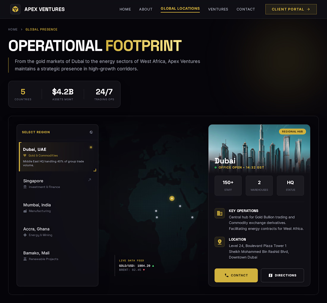
Task: Click the arrow icon on Singapore row
Action: (x=89, y=180)
